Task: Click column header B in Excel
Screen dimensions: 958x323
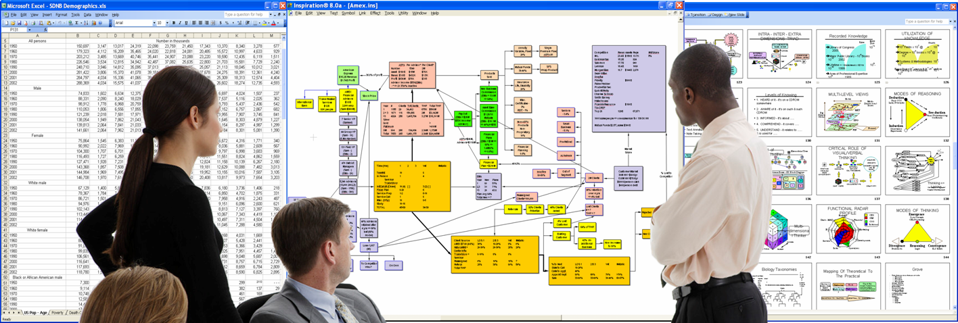Action: point(77,36)
